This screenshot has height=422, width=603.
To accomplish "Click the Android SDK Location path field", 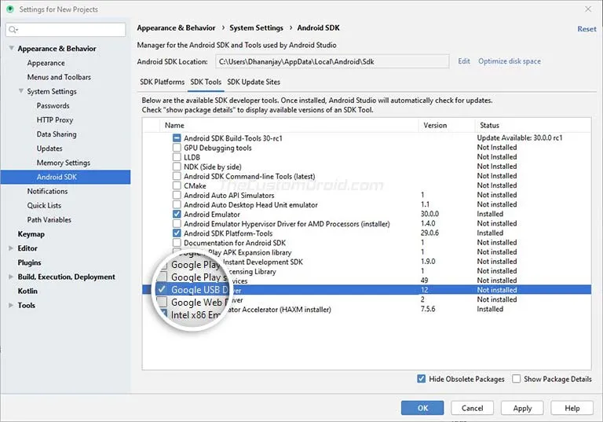I will (x=332, y=61).
